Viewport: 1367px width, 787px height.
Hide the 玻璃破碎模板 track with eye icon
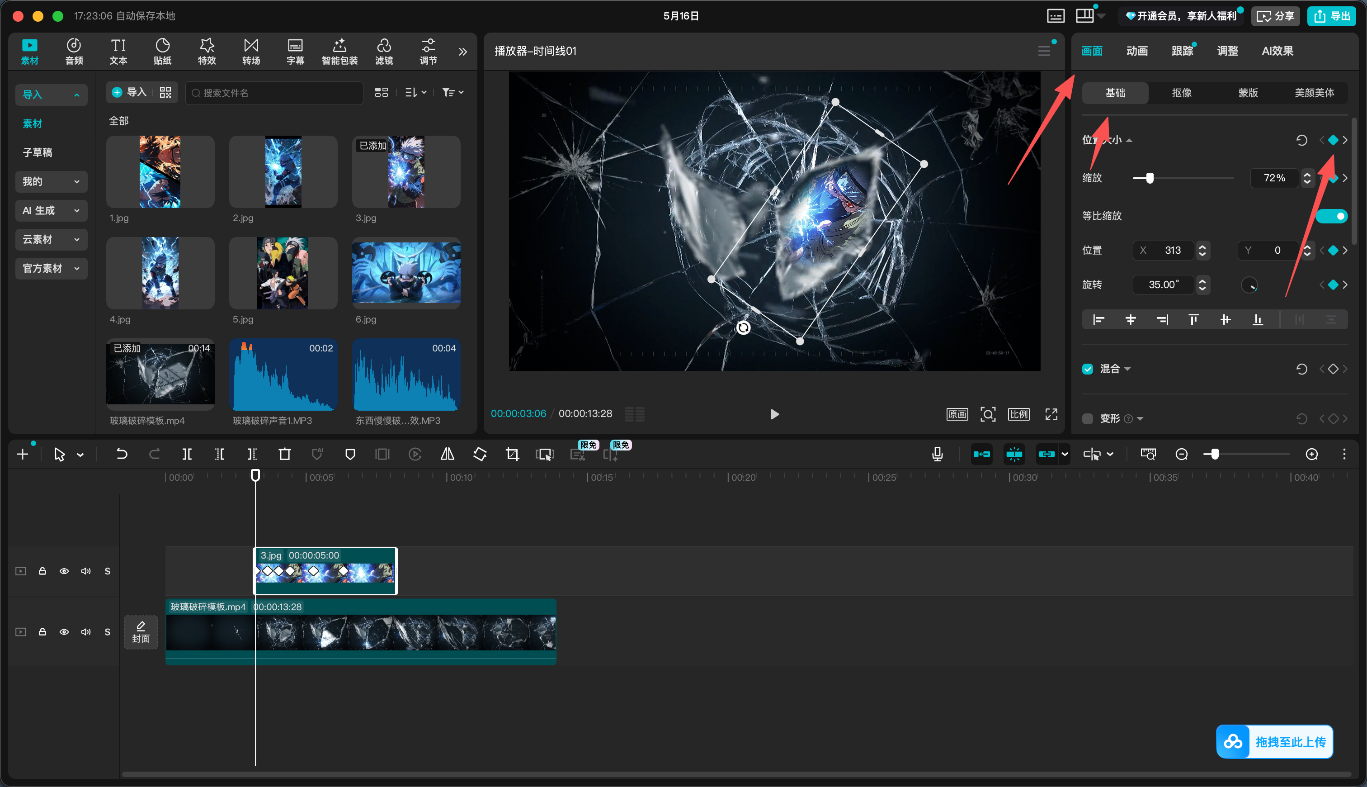(64, 632)
